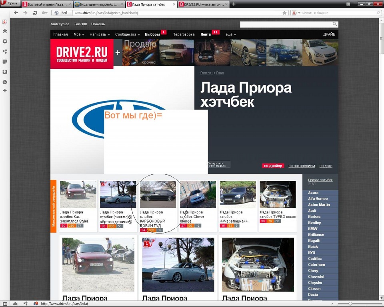The height and width of the screenshot is (307, 384).
Task: Open the Yandex search engine dropdown
Action: point(296,13)
